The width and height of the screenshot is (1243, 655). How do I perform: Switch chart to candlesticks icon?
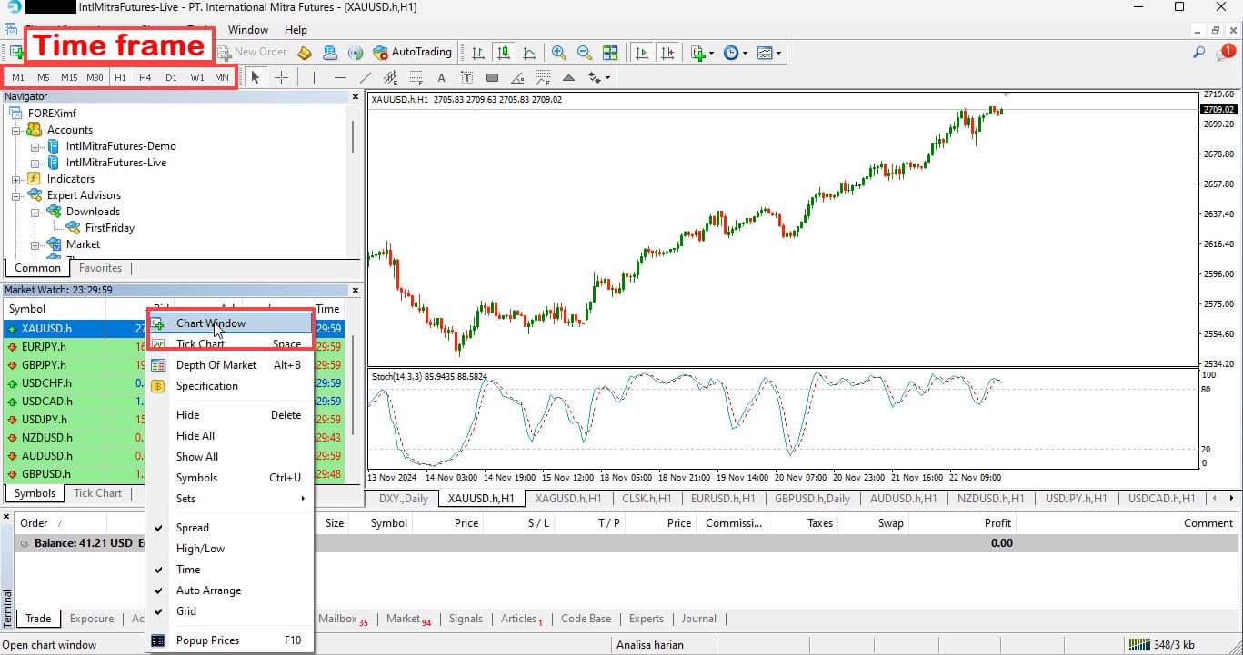(x=503, y=53)
